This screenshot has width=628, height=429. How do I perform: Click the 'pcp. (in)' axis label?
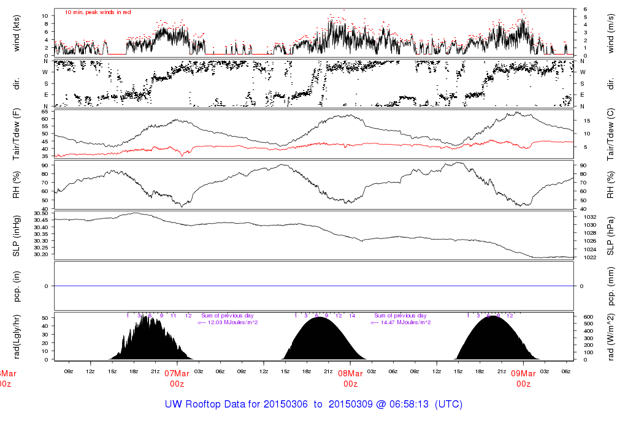[x=17, y=286]
